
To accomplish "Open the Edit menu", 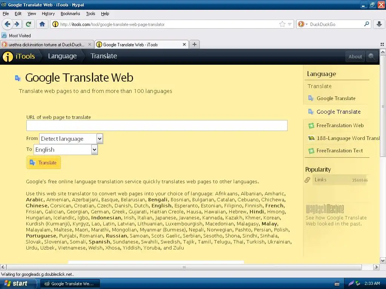I will [x=18, y=14].
